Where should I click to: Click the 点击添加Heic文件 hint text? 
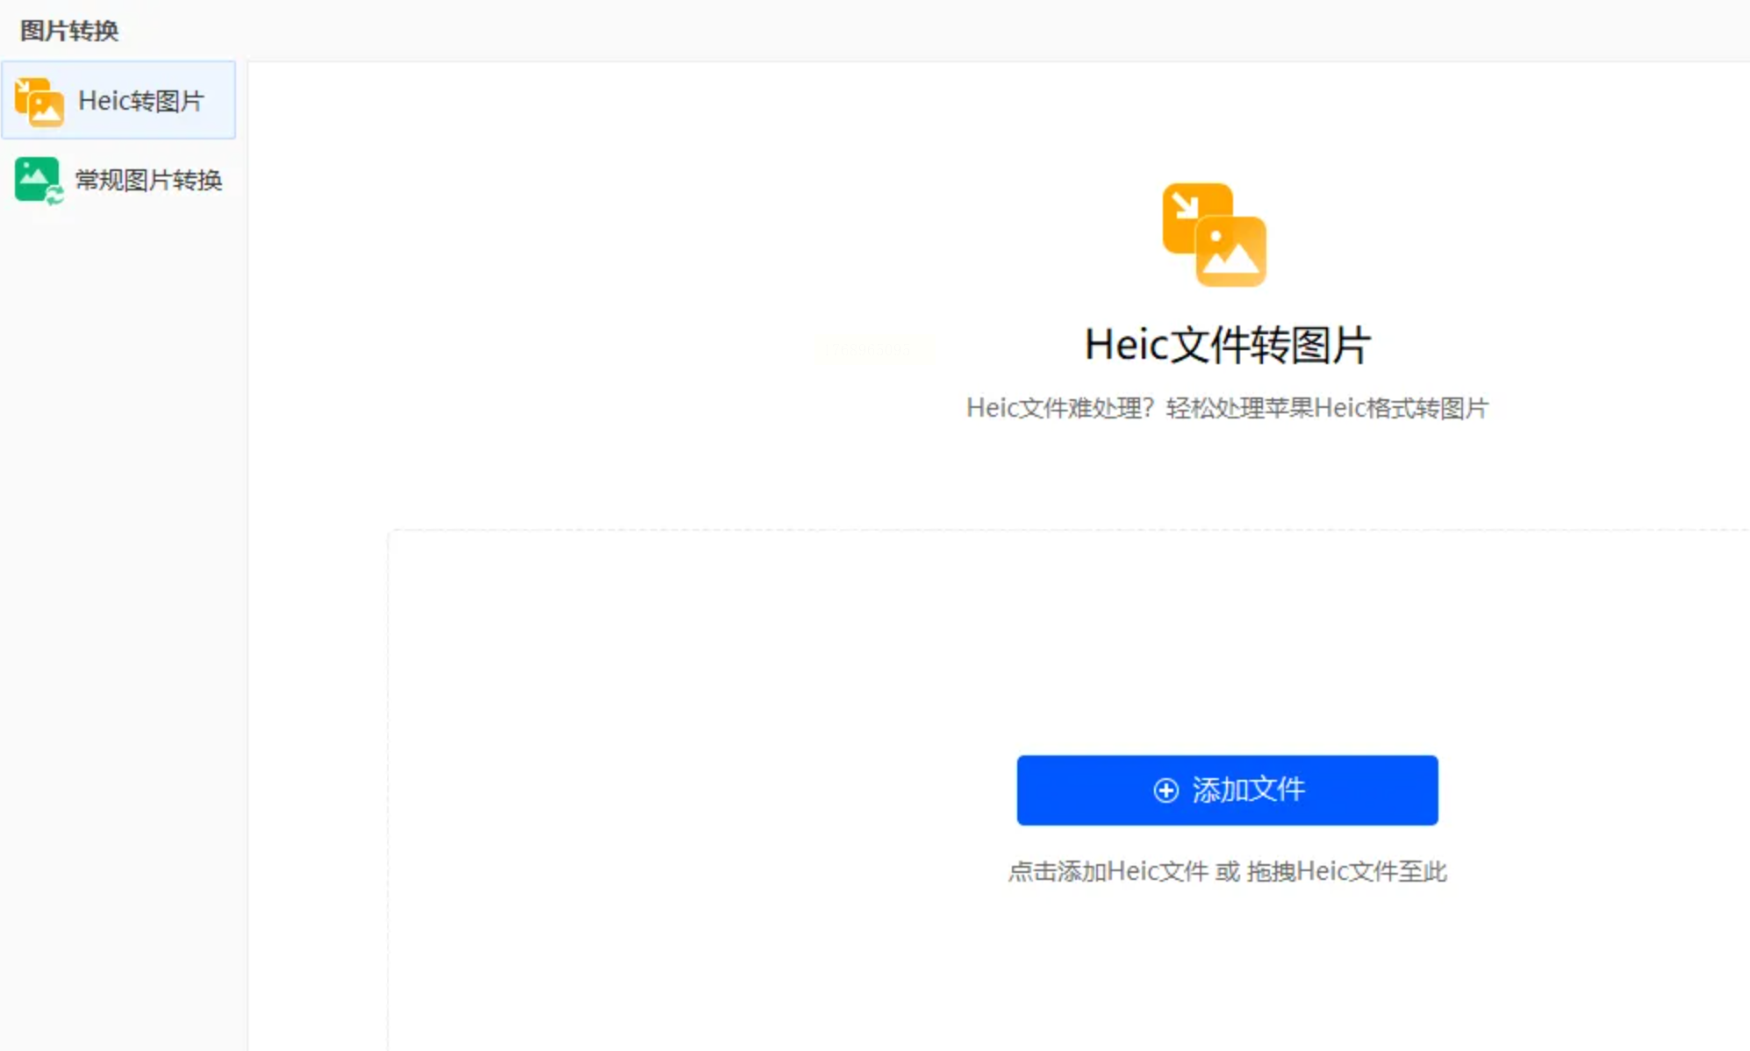click(1108, 871)
